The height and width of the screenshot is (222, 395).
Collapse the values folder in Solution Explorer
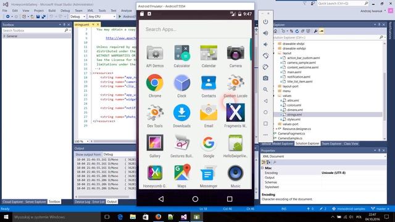(274, 96)
